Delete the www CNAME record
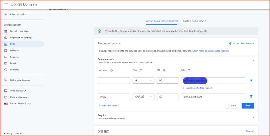270x136 pixels. [251, 97]
